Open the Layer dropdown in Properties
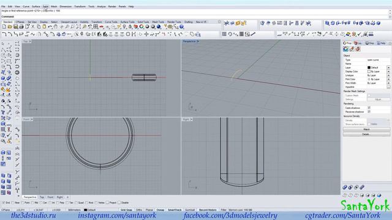392x220 pixels. pos(388,68)
